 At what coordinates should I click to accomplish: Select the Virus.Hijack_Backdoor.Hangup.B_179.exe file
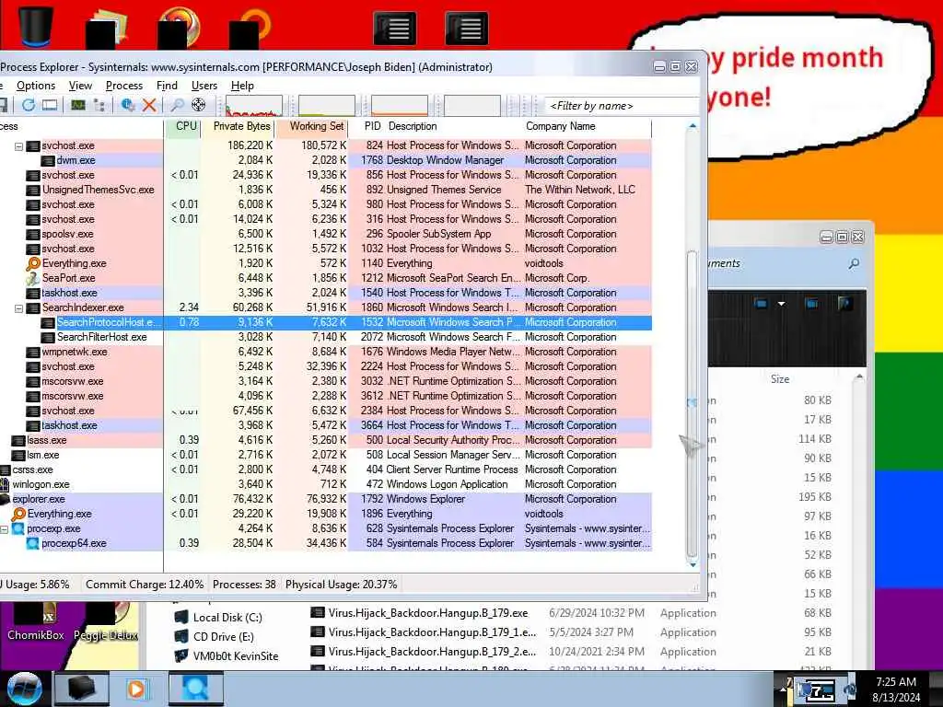419,613
